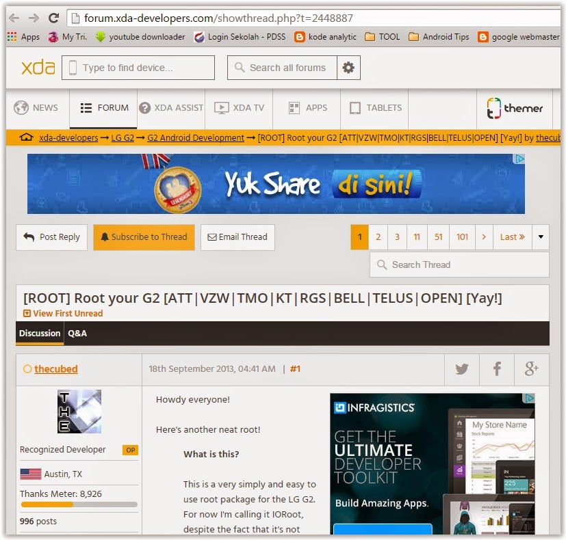Open the TOOL bookmarks folder
566x540 pixels.
383,37
